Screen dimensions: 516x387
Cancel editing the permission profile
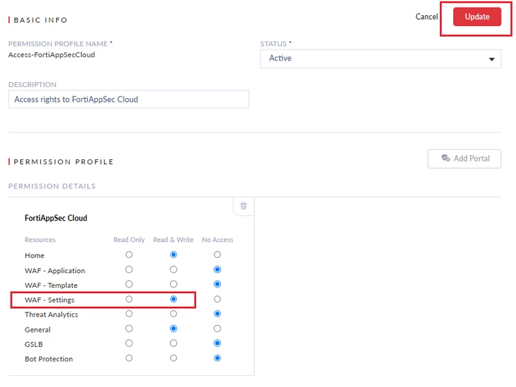tap(426, 17)
